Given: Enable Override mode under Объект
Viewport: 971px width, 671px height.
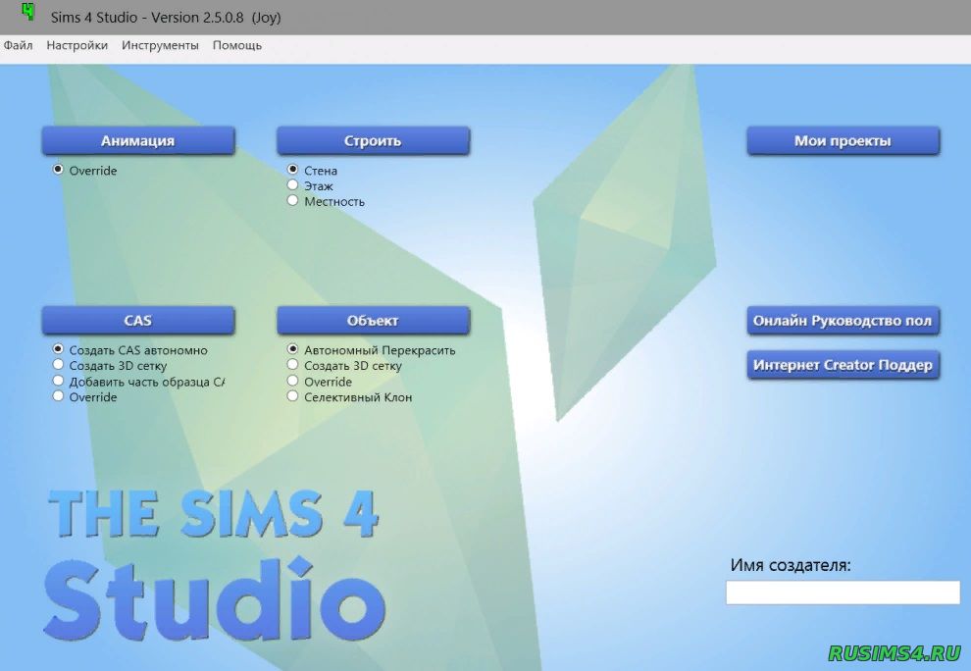Looking at the screenshot, I should (293, 381).
